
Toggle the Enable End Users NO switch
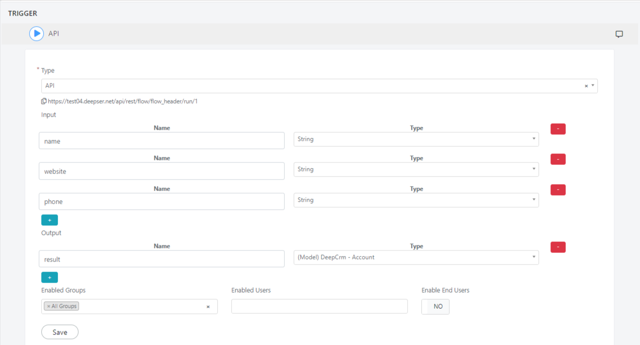pos(435,307)
